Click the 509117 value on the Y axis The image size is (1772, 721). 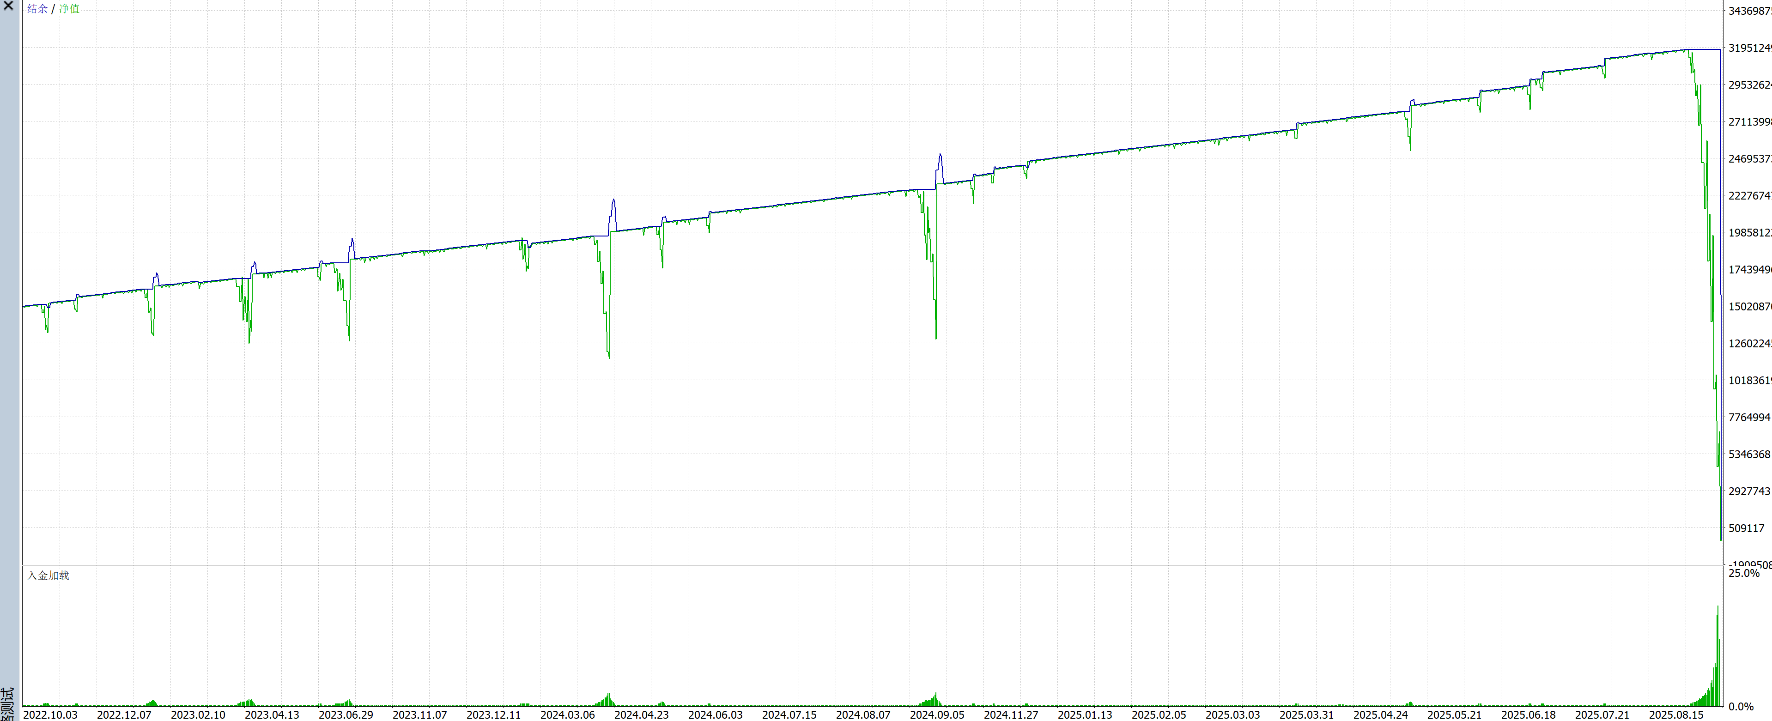click(x=1747, y=528)
